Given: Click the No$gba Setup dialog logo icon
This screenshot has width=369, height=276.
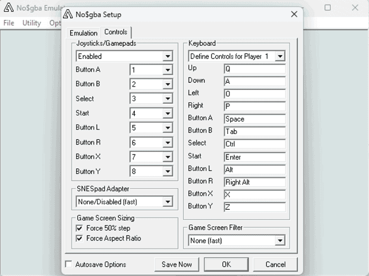Looking at the screenshot, I should click(x=68, y=14).
